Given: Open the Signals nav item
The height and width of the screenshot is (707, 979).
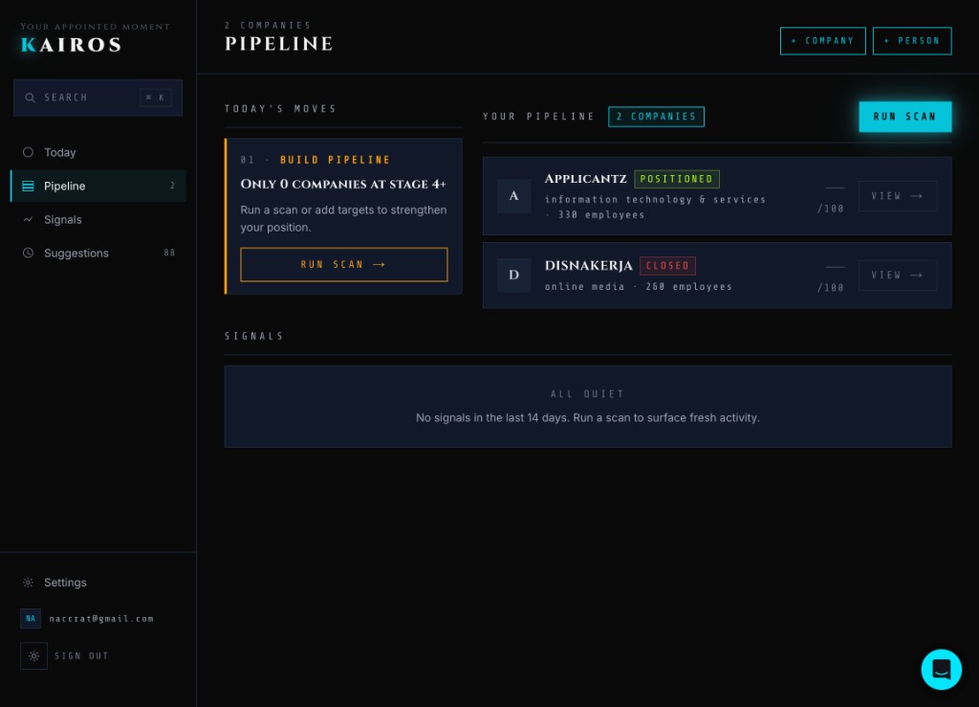Looking at the screenshot, I should (x=98, y=220).
